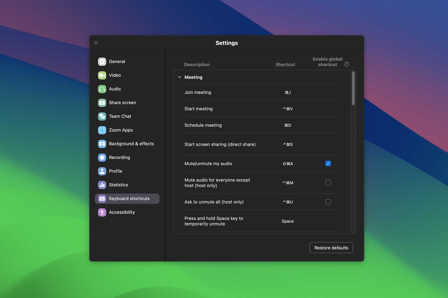Enable global shortcut for Ask to unmute all

click(x=328, y=202)
